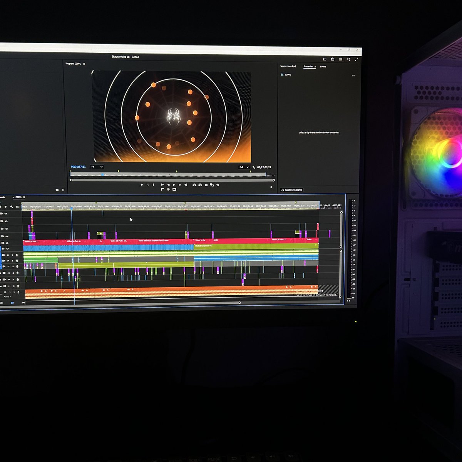Click the 00;01;57;11 playhead timecode
This screenshot has width=462, height=462.
pyautogui.click(x=78, y=167)
